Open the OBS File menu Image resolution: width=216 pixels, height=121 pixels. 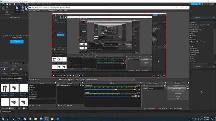click(x=30, y=10)
